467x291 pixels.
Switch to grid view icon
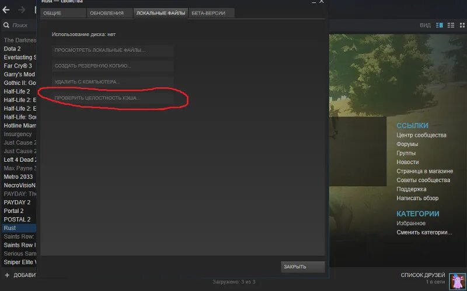(x=462, y=25)
